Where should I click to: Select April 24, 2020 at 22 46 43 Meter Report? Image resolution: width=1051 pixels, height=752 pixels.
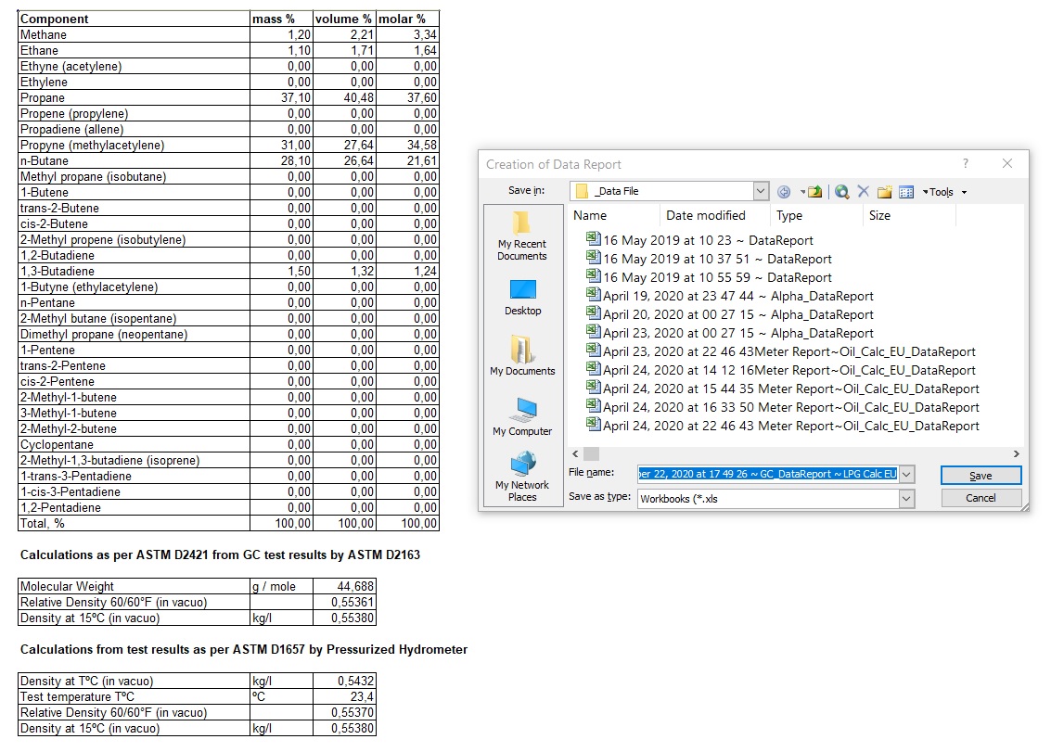(x=783, y=426)
